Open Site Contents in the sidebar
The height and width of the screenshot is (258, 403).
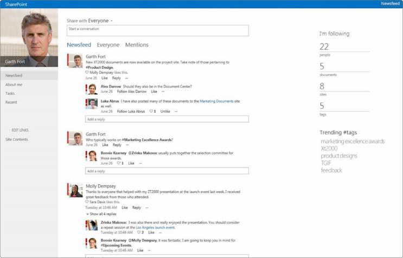tap(16, 139)
